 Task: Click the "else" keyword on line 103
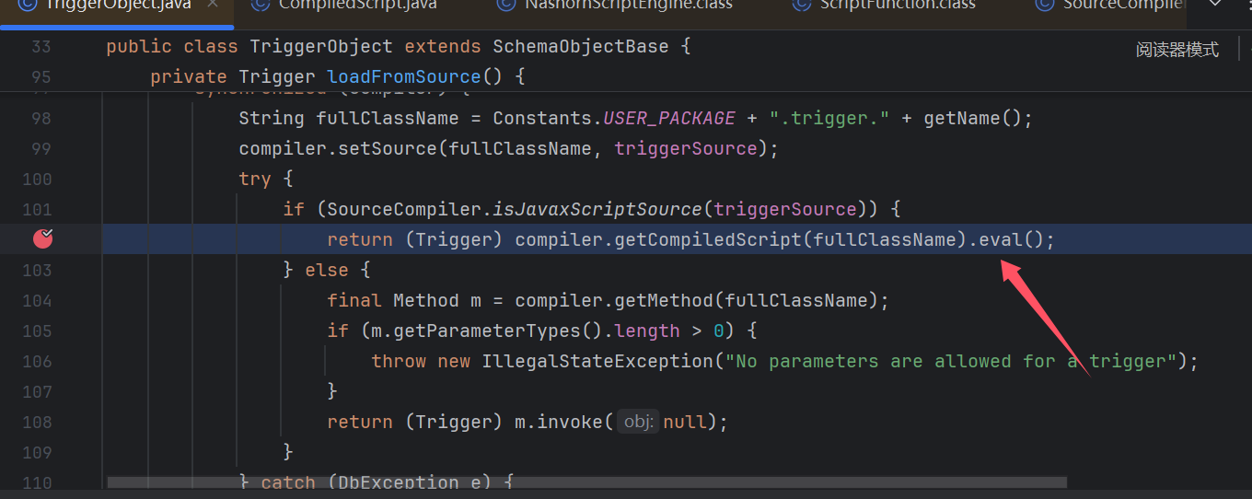click(327, 270)
